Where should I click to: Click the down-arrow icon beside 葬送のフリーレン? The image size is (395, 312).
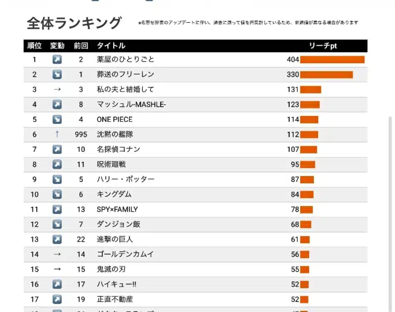click(57, 74)
